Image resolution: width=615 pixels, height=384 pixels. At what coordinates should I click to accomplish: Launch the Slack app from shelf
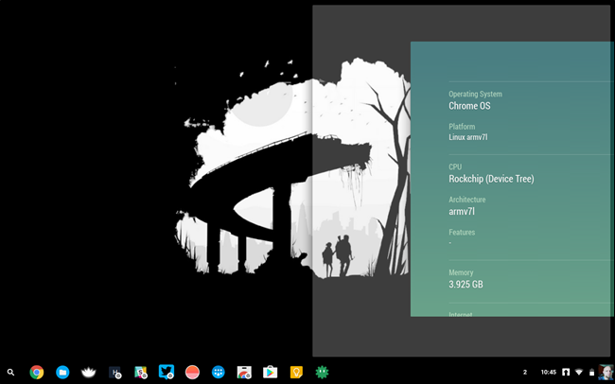pos(140,372)
